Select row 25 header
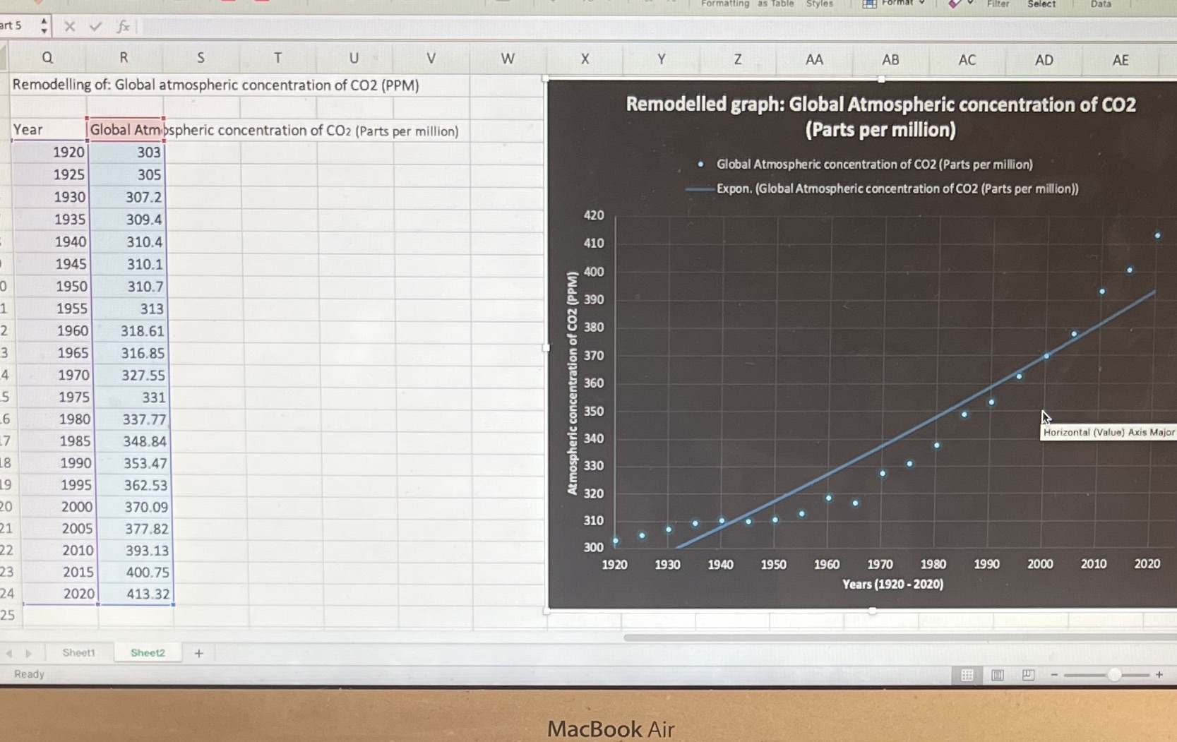The height and width of the screenshot is (742, 1177). point(7,615)
